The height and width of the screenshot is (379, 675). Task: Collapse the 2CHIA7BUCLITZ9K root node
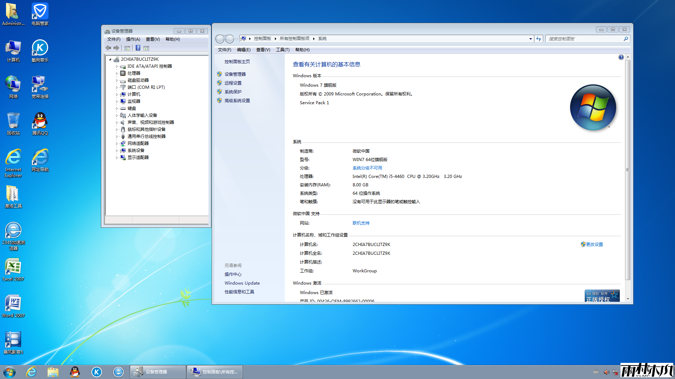click(110, 59)
